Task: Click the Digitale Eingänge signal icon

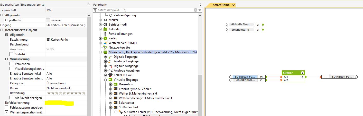Action: [x=110, y=57]
